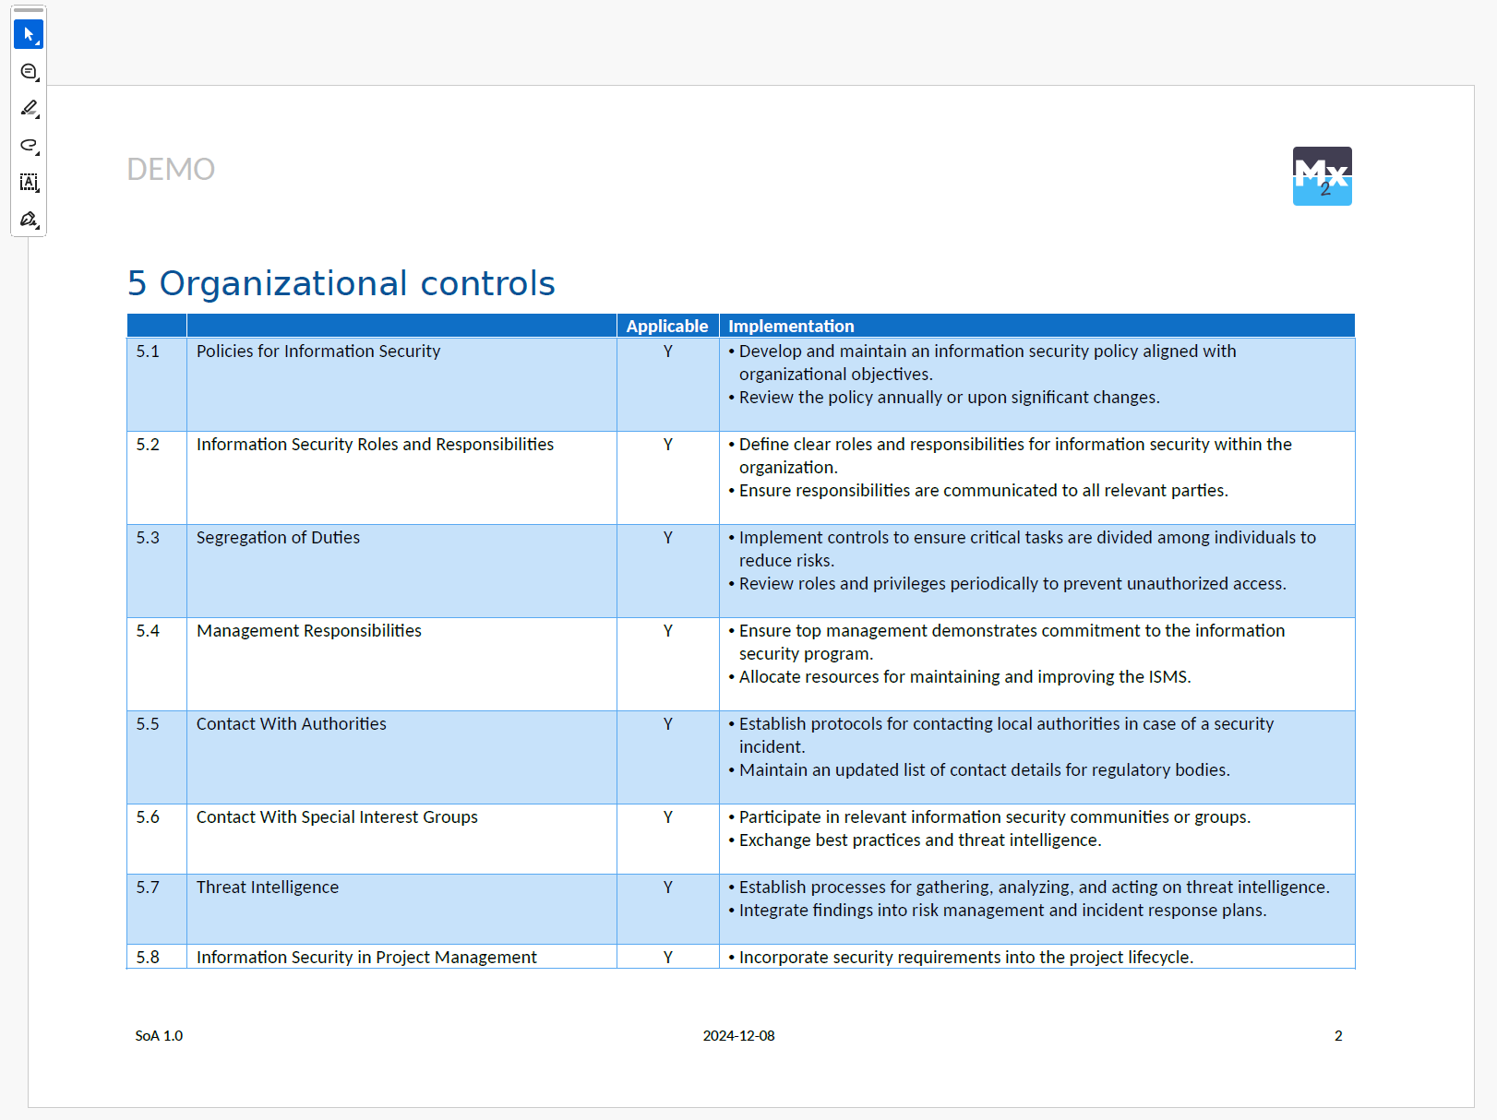Grab the toolbar drag handle bar

(29, 10)
